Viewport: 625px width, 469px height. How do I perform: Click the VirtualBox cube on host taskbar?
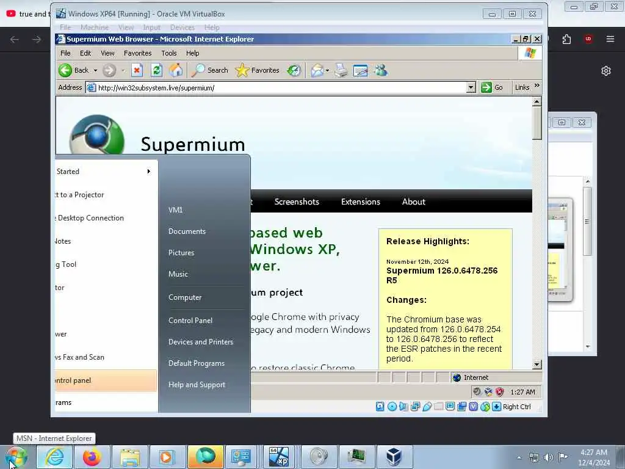394,457
